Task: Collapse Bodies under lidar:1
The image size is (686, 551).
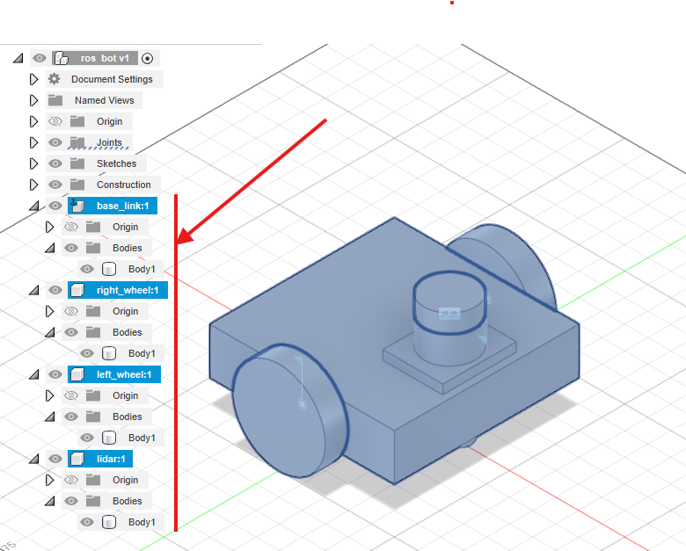Action: [x=49, y=501]
